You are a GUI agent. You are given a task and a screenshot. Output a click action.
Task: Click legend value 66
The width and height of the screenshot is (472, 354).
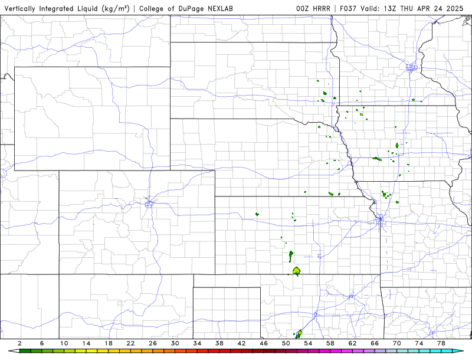[x=375, y=343]
